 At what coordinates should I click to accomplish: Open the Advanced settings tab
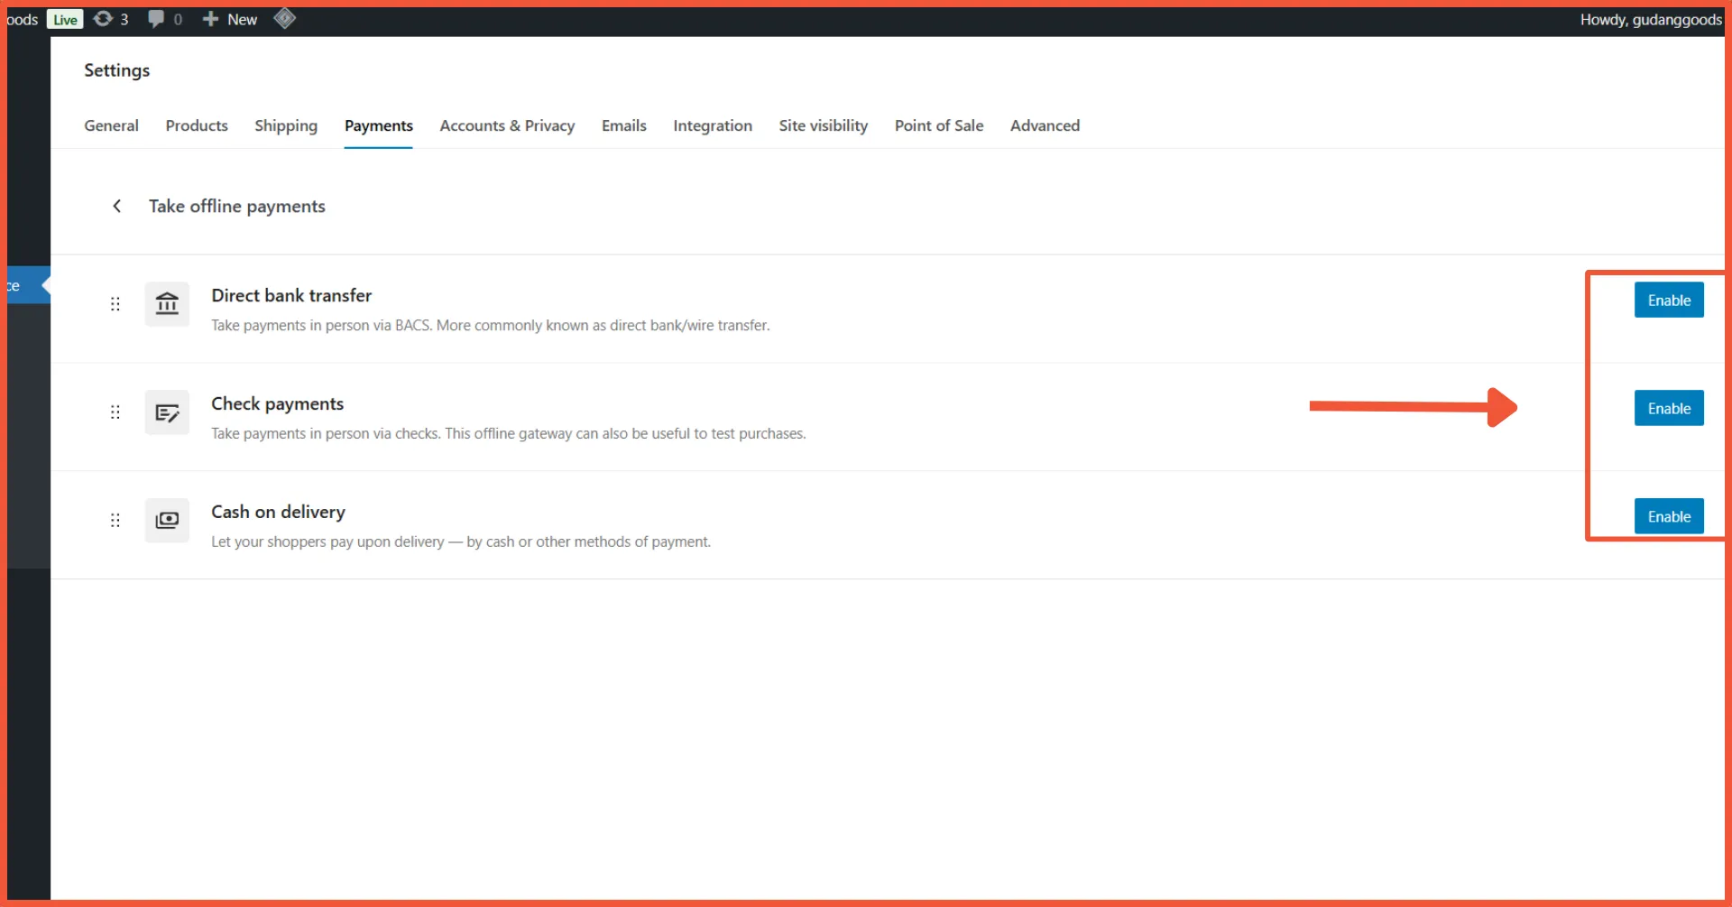click(x=1045, y=125)
